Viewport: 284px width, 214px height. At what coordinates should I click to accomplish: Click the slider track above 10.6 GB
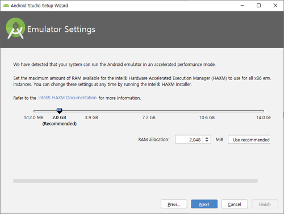pyautogui.click(x=207, y=111)
